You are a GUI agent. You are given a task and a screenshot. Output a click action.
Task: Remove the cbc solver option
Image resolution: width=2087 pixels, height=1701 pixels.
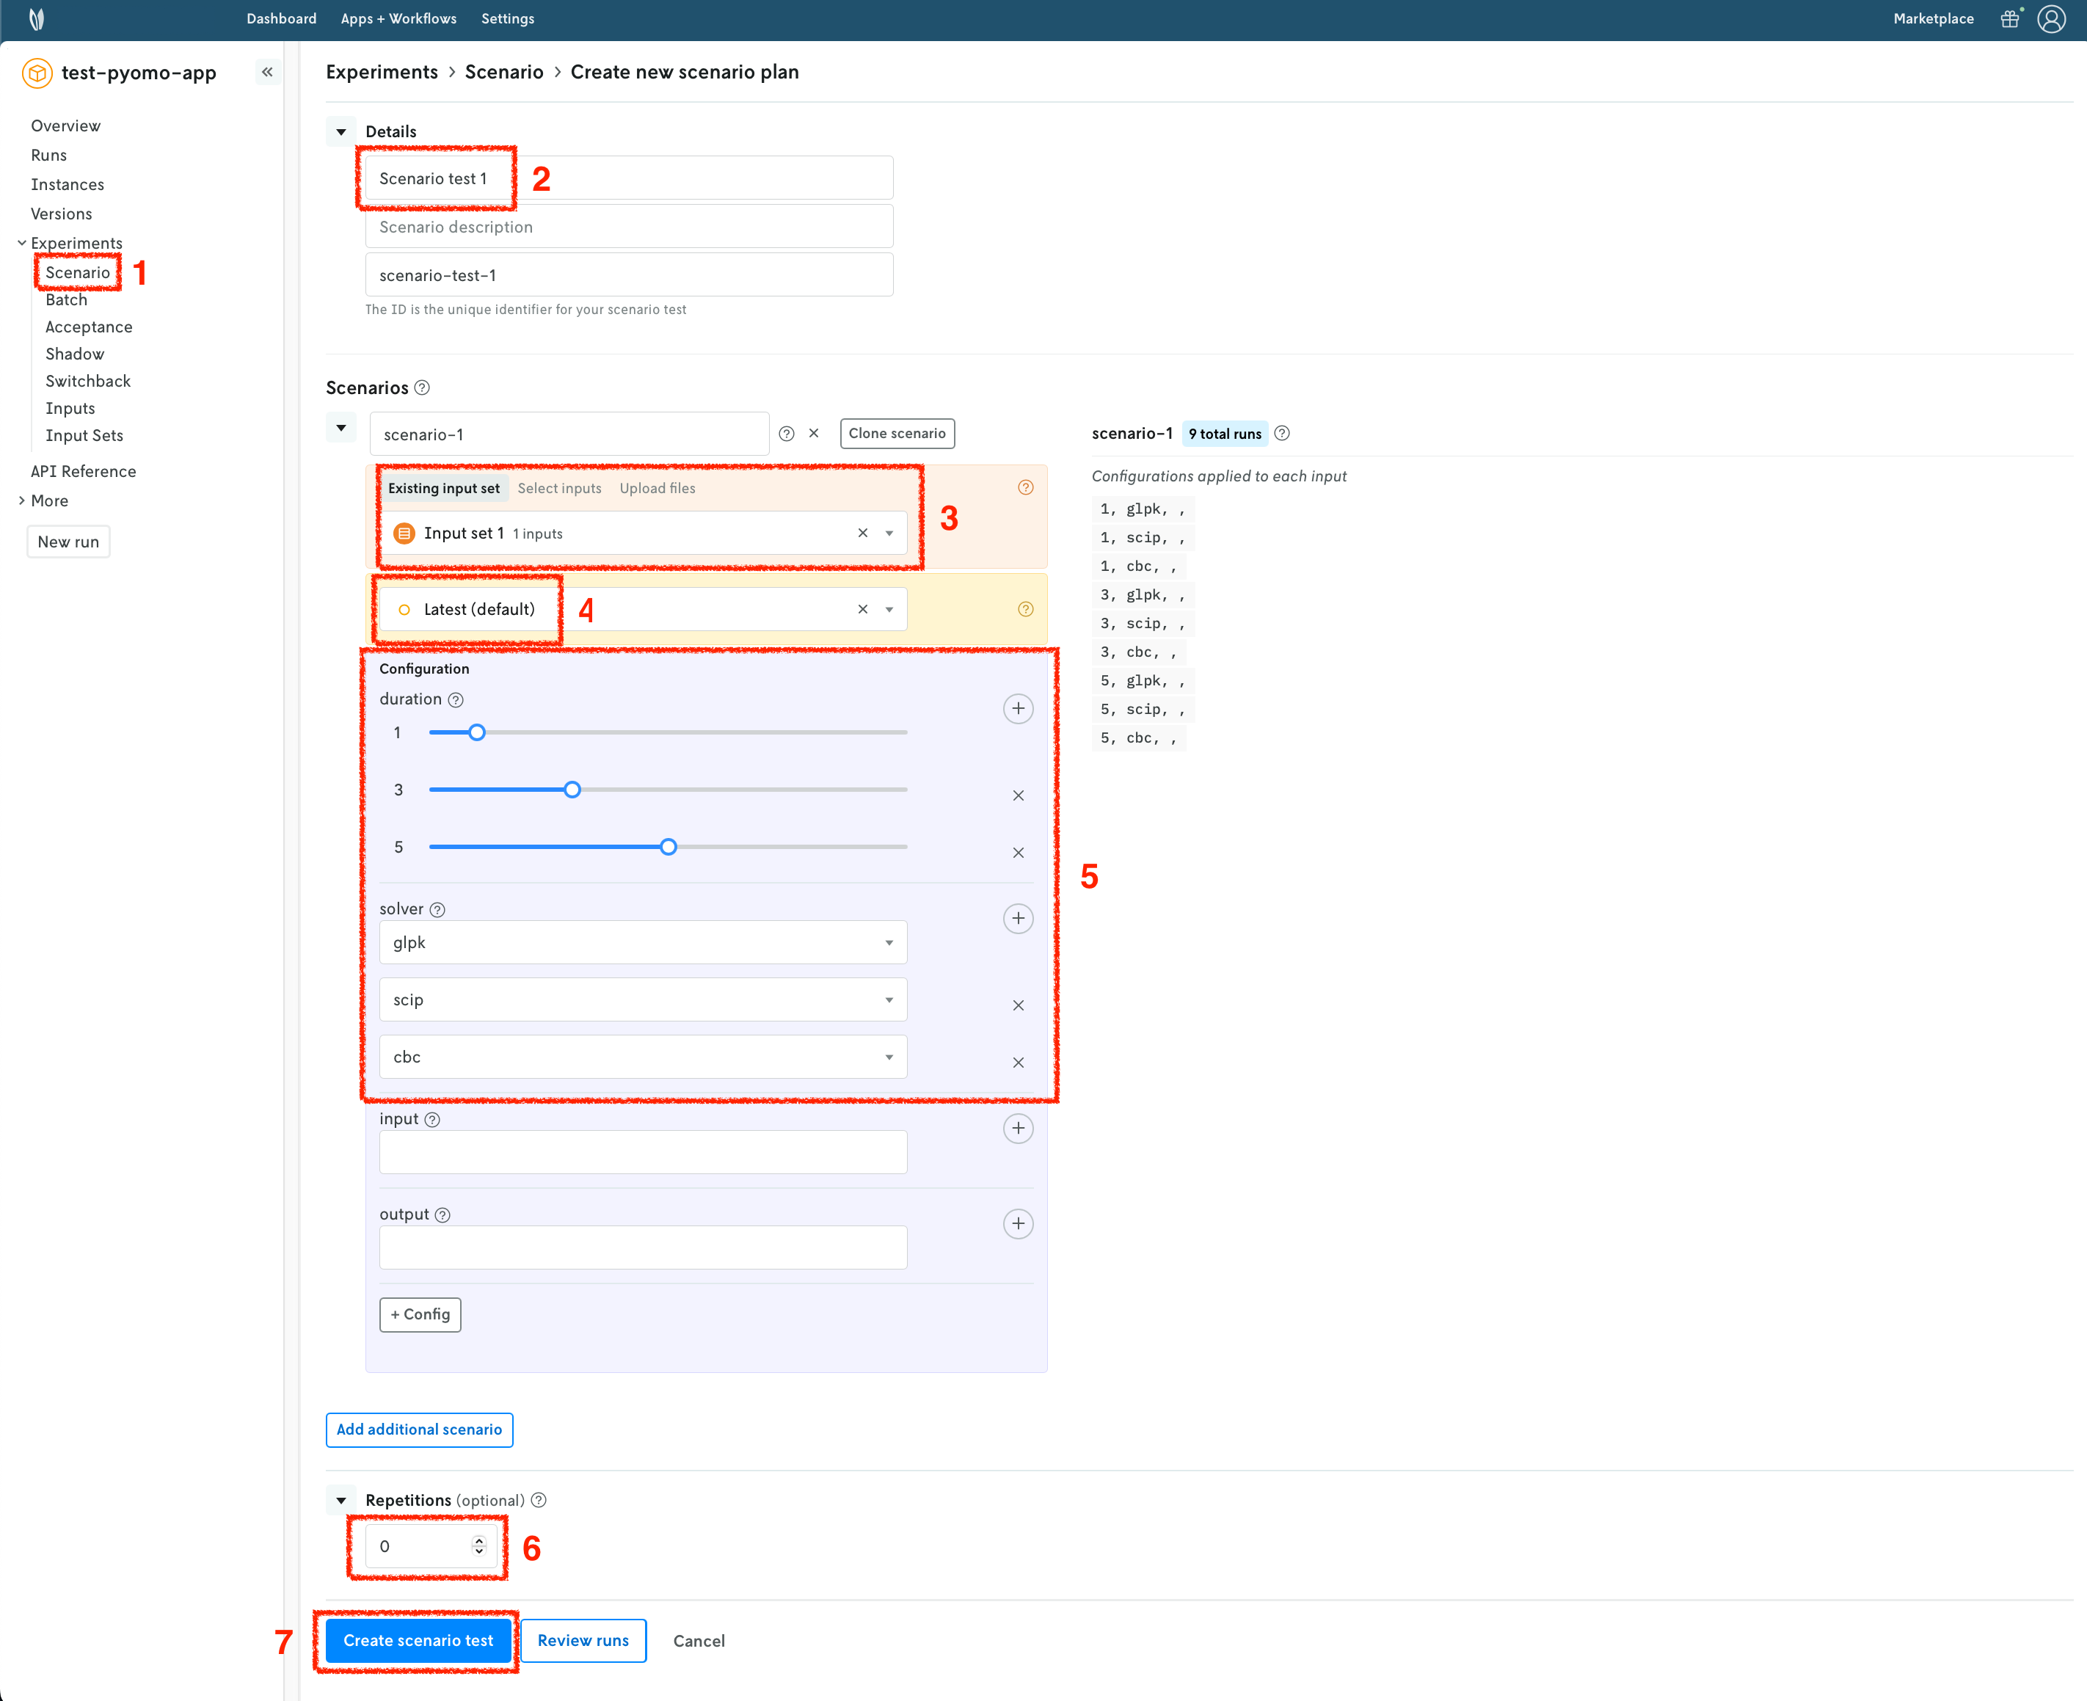(1018, 1062)
